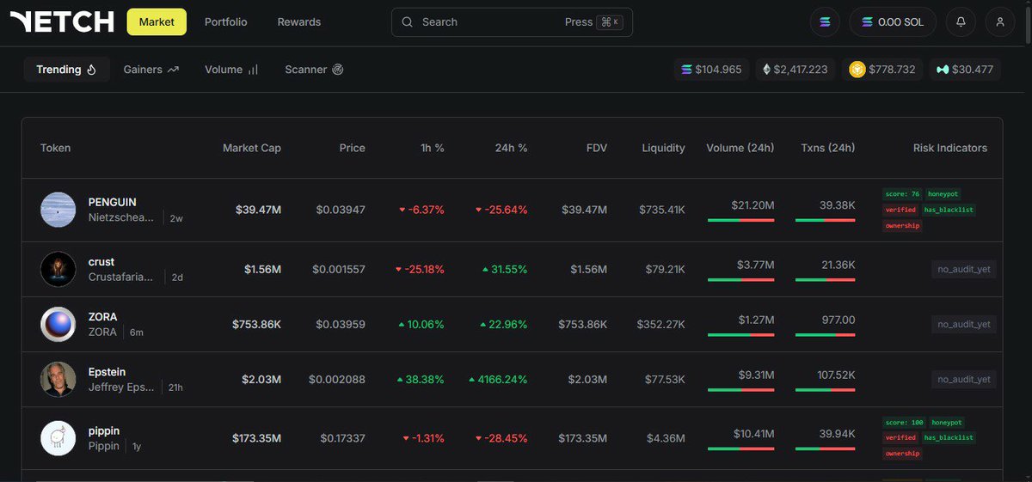Open the 0.00 SOL wallet button
This screenshot has width=1032, height=482.
pos(893,22)
